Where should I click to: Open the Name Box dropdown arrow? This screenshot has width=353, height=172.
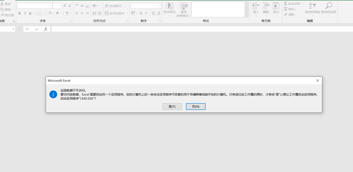tap(13, 29)
